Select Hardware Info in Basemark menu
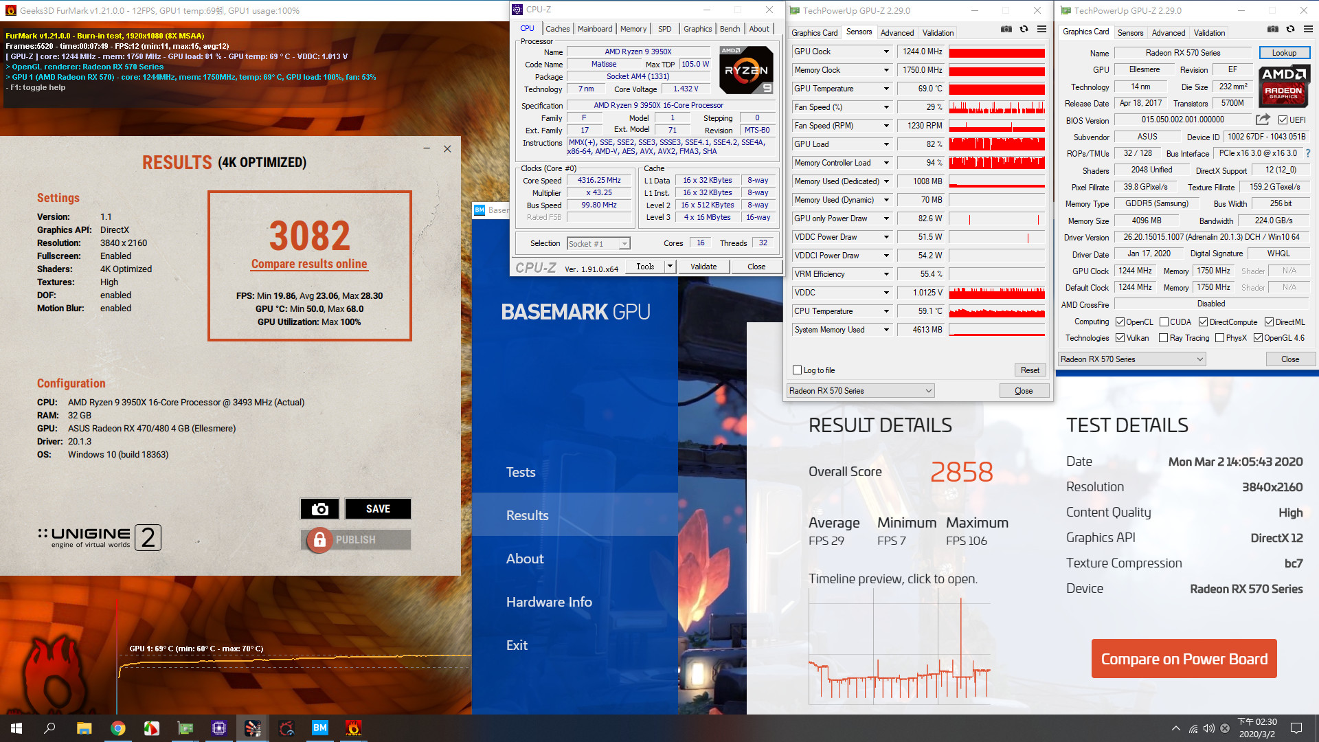This screenshot has height=742, width=1319. 549,602
